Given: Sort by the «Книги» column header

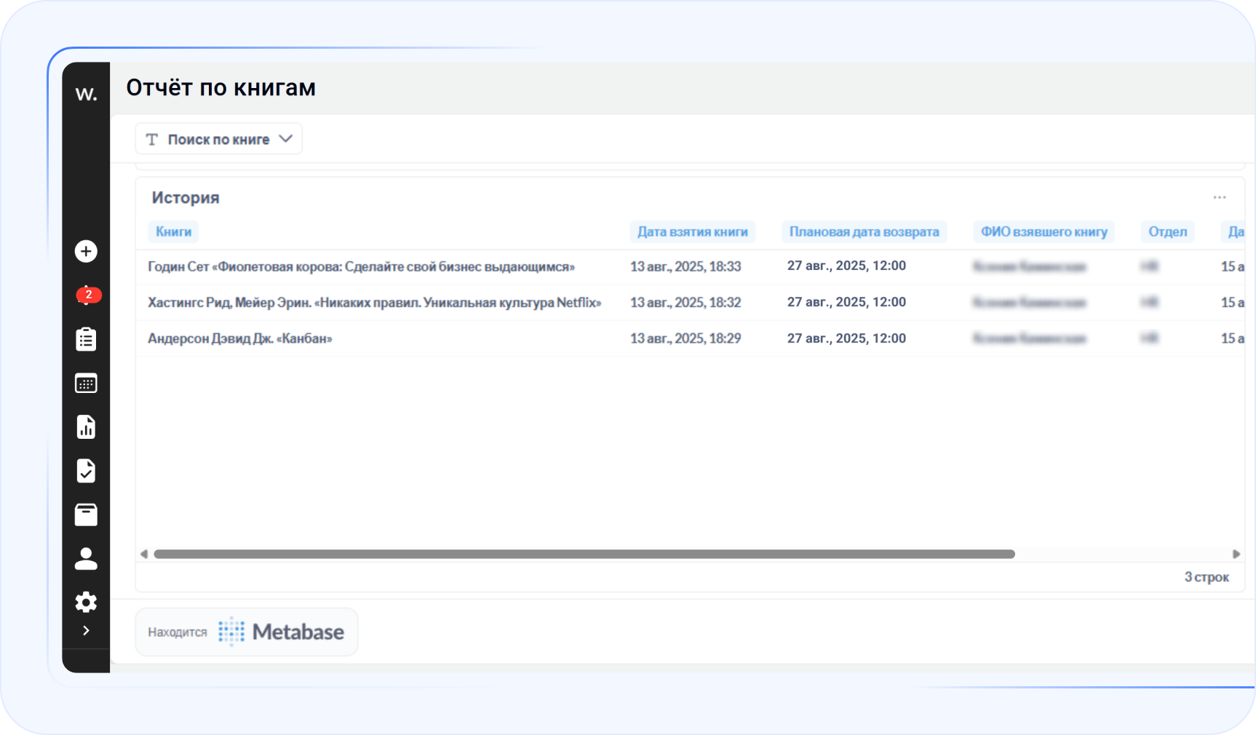Looking at the screenshot, I should tap(173, 231).
